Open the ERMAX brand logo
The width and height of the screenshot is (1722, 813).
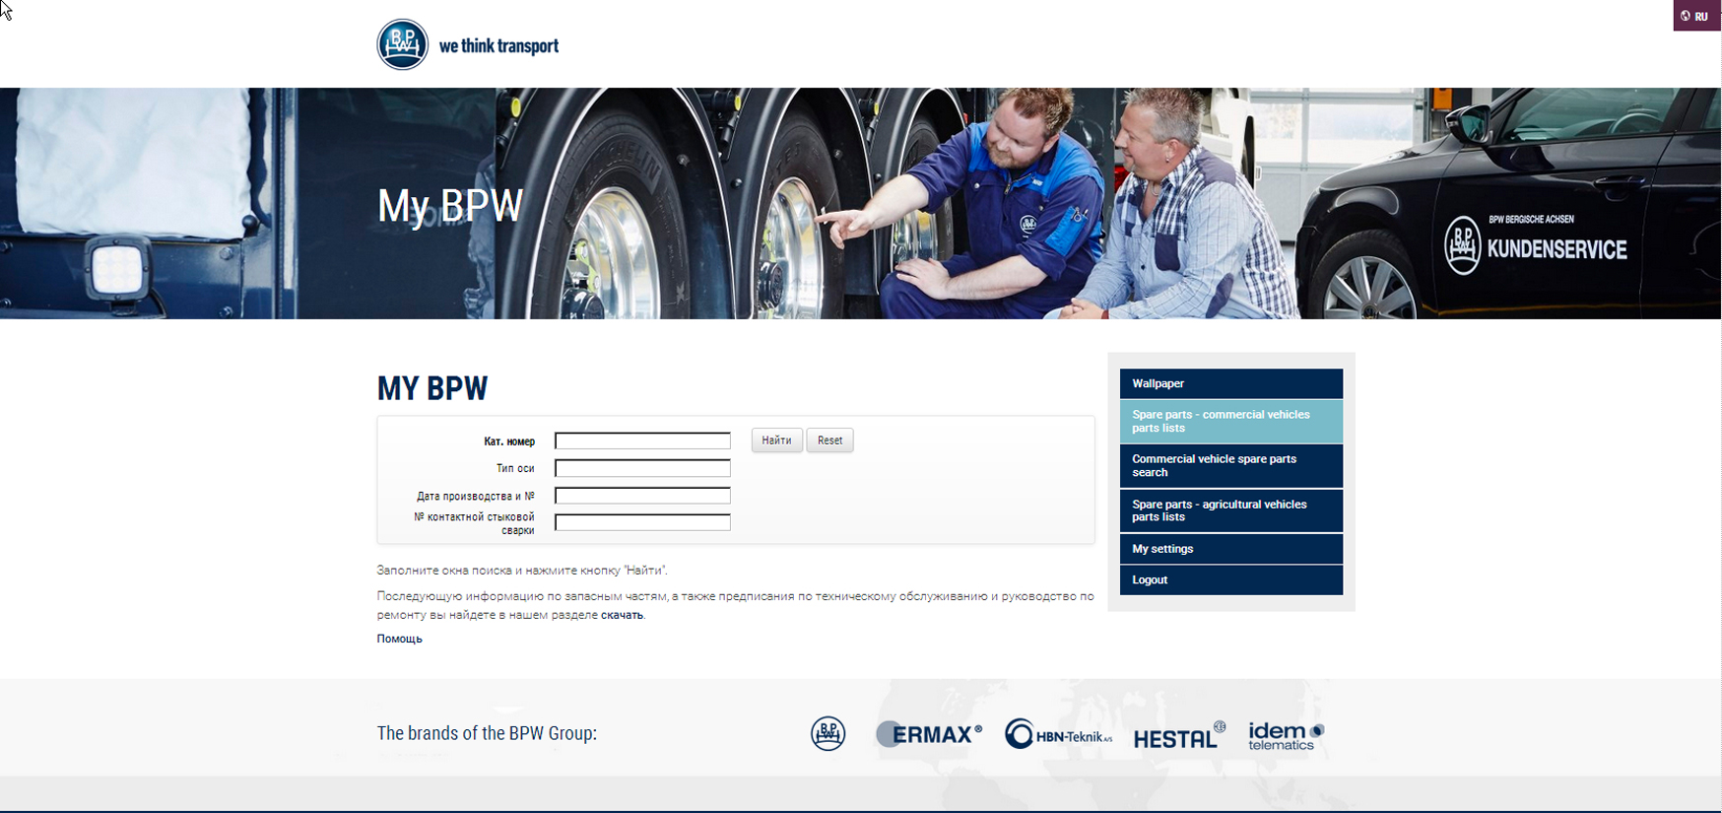929,734
